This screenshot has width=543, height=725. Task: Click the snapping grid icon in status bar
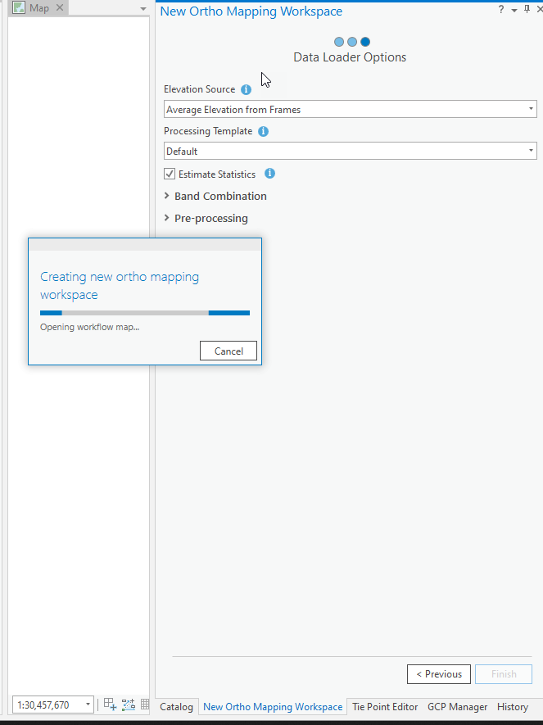(111, 705)
